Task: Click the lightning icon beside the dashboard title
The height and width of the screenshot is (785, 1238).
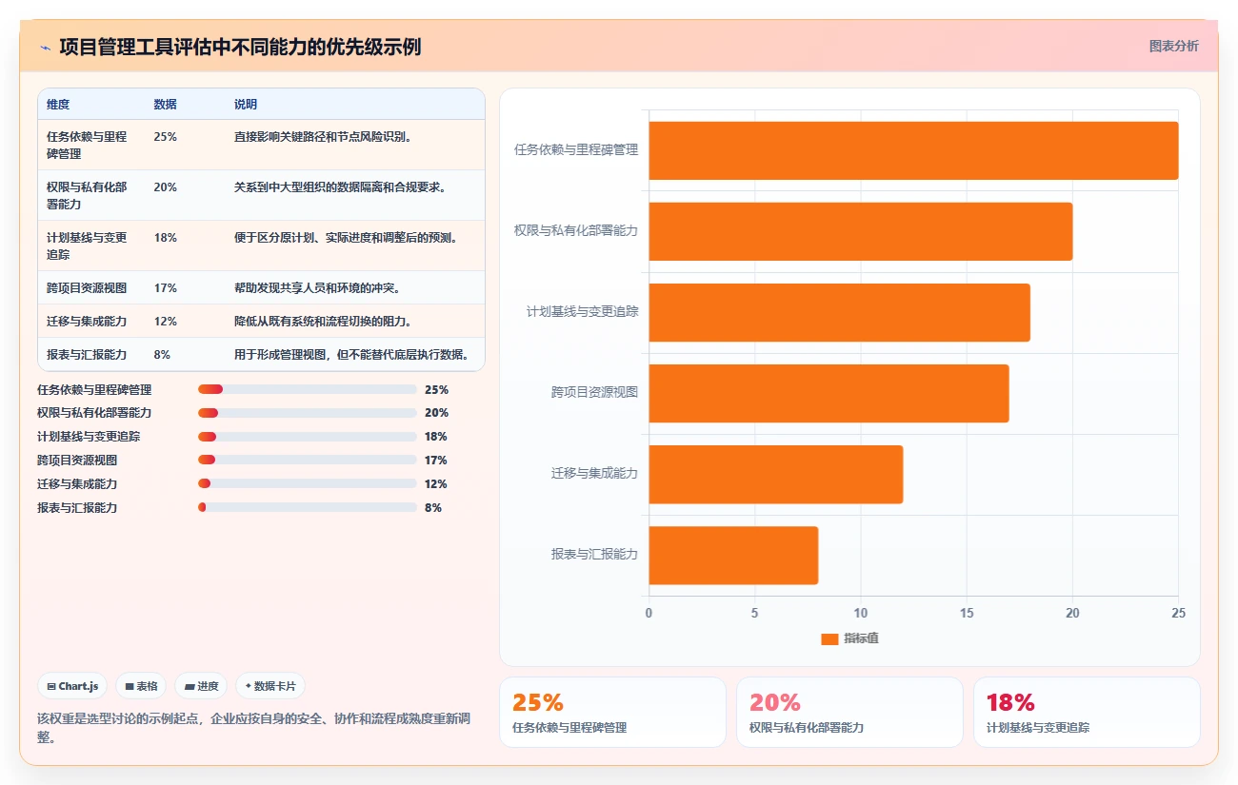Action: (x=45, y=48)
